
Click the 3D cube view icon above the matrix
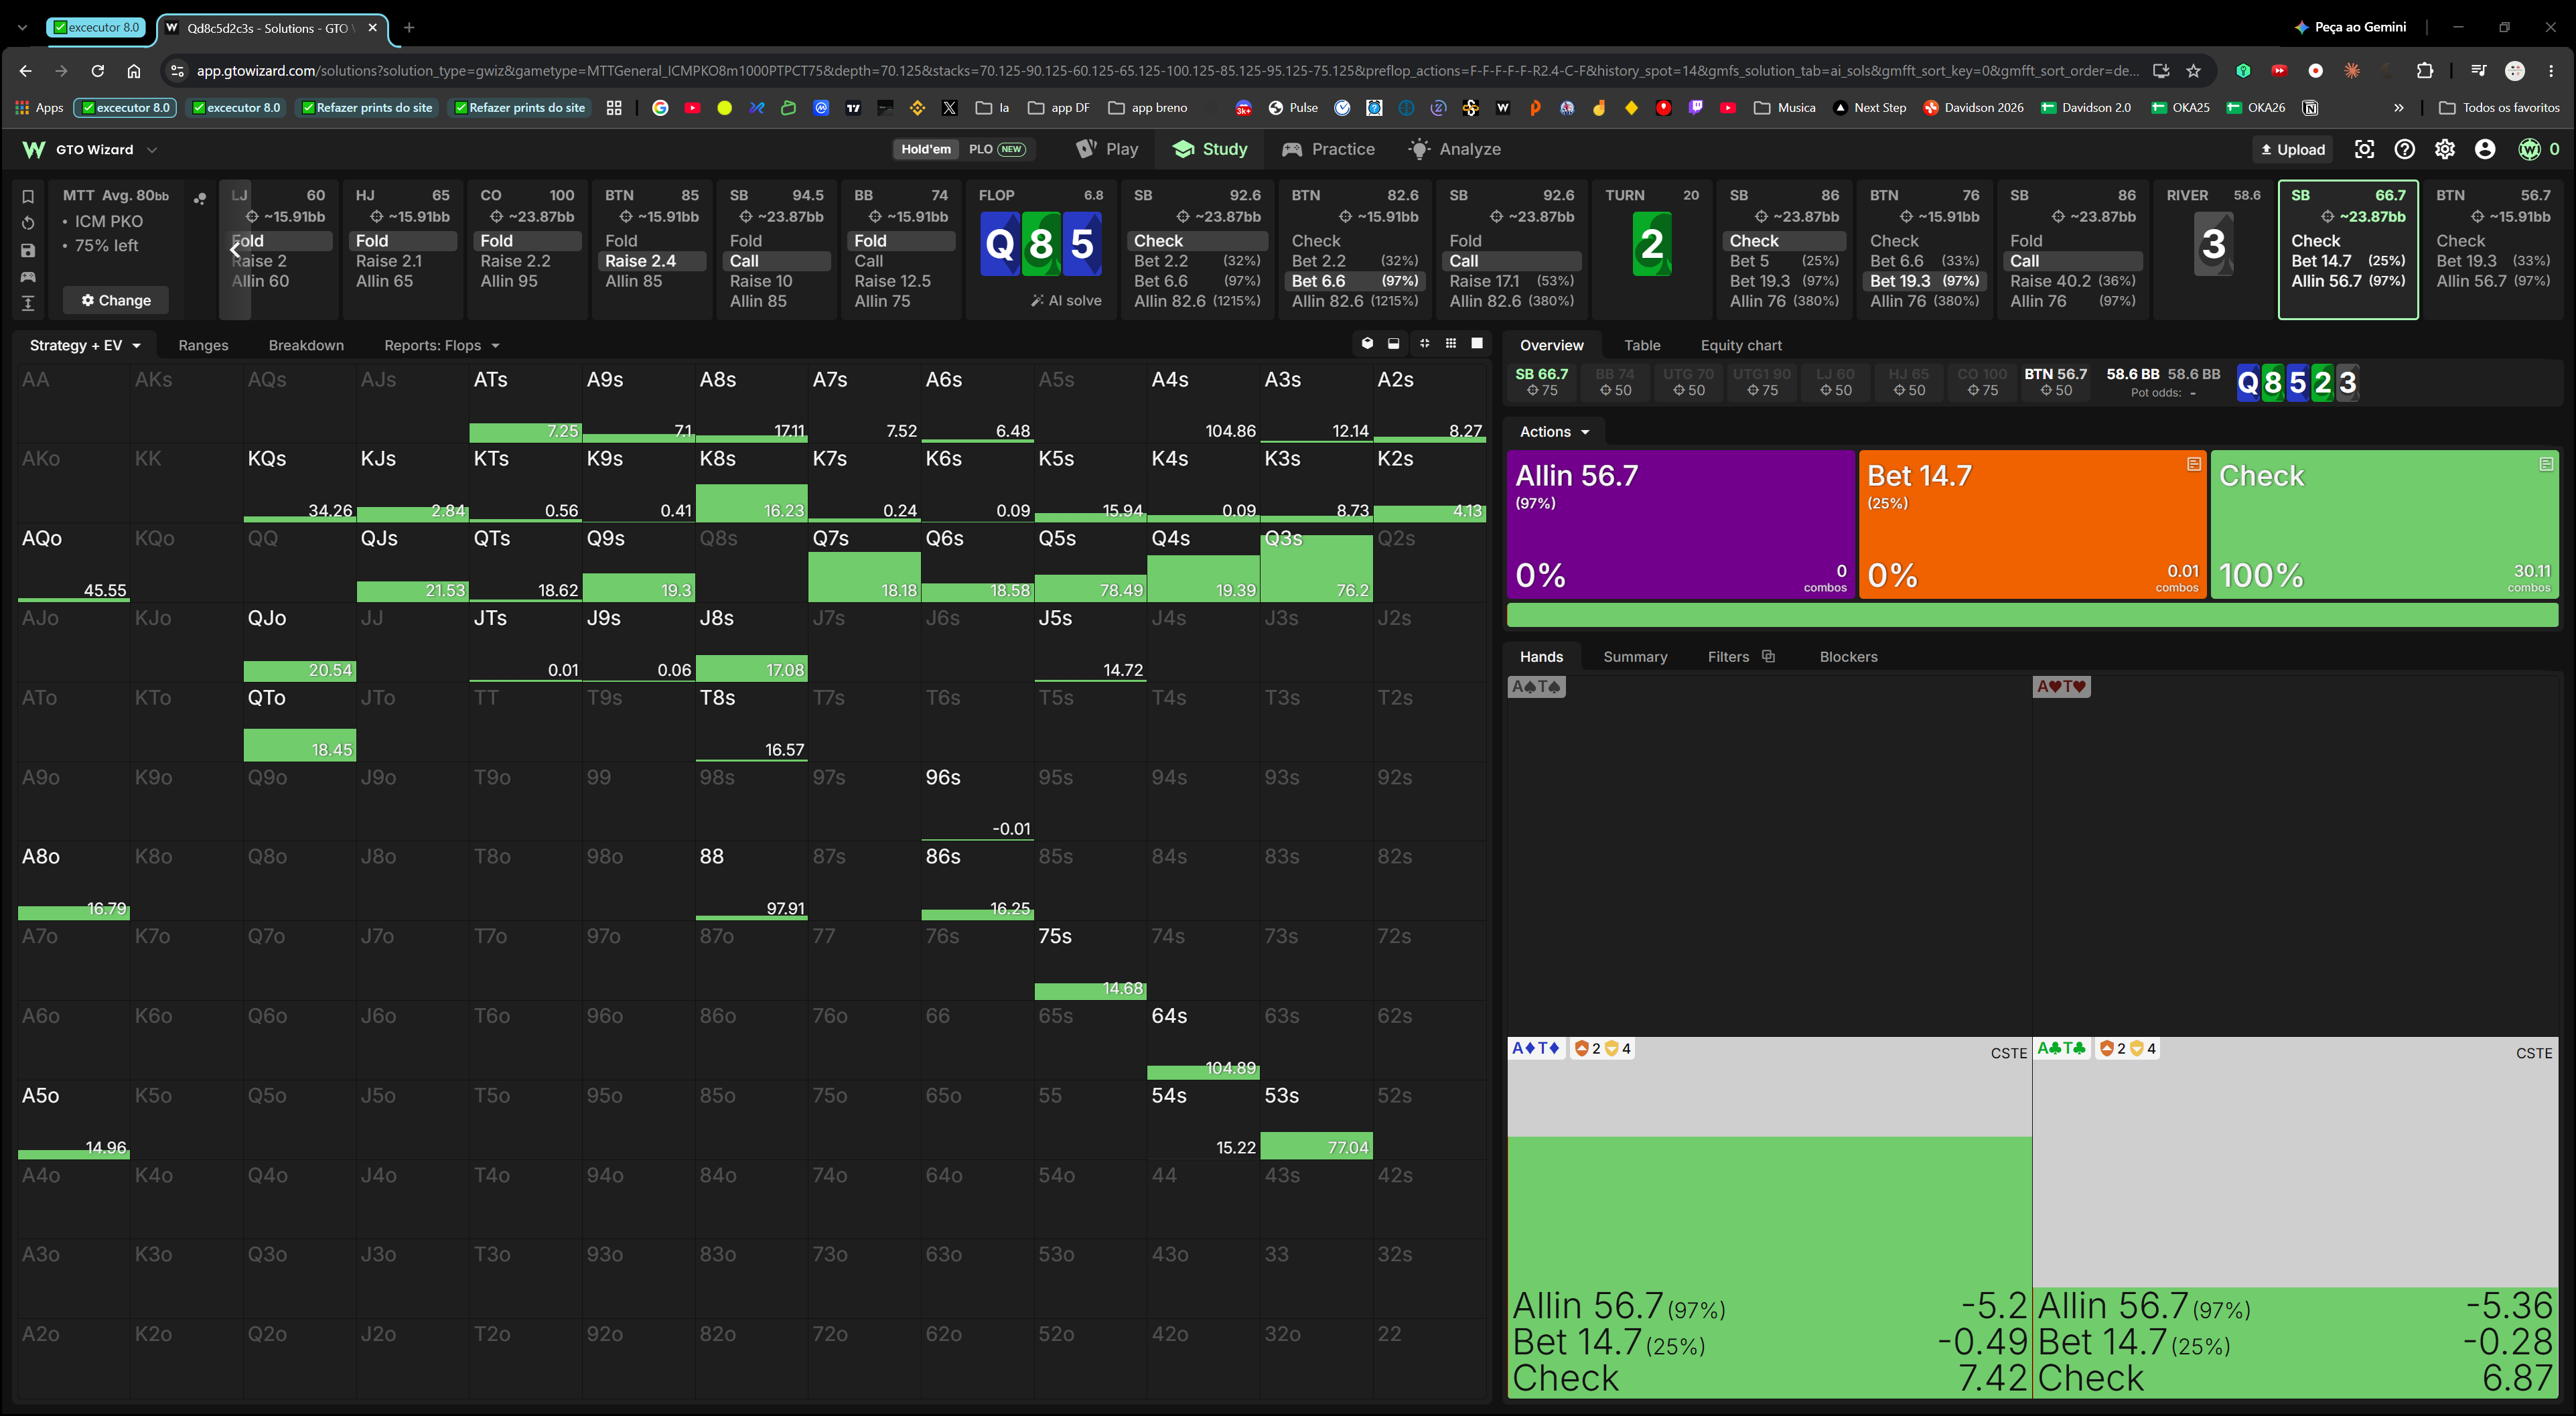coord(1367,344)
